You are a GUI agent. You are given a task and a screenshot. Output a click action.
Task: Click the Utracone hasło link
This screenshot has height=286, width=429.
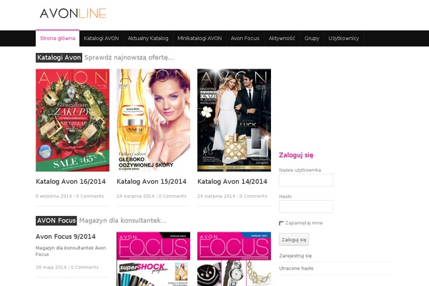(296, 268)
